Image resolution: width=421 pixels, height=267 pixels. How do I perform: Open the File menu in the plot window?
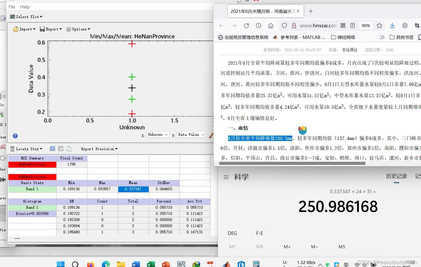(x=11, y=7)
